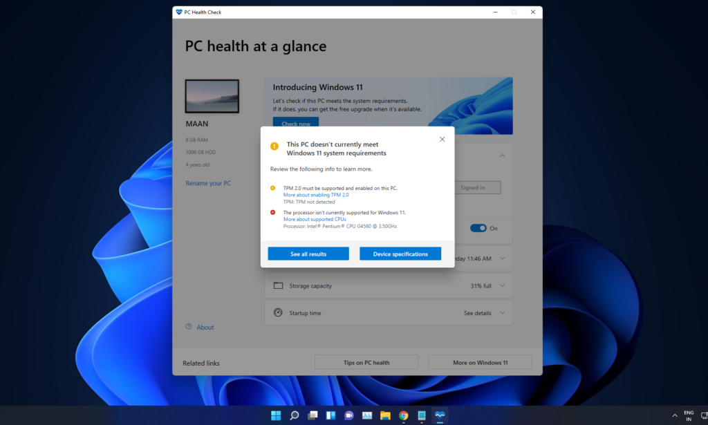This screenshot has width=708, height=425.
Task: Expand the Storage capacity section
Action: pyautogui.click(x=503, y=285)
